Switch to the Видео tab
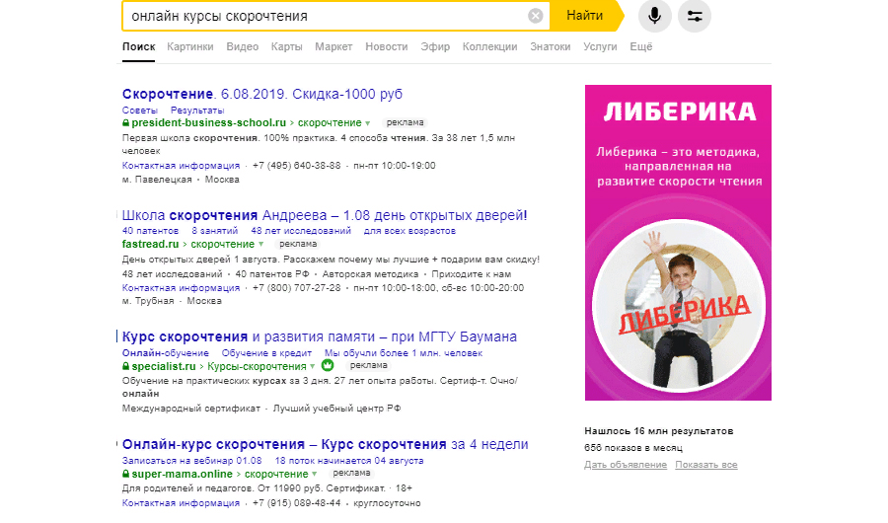 tap(242, 46)
